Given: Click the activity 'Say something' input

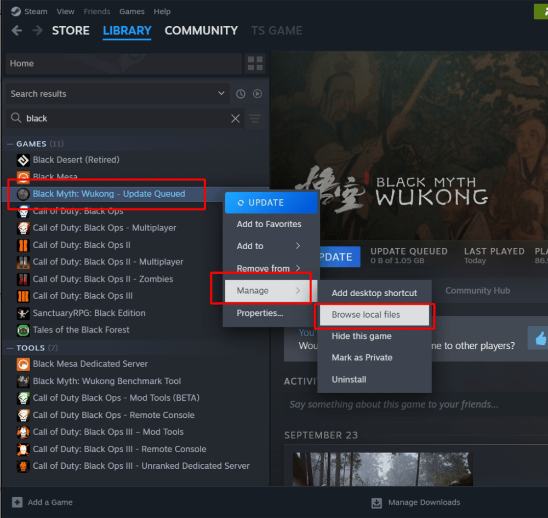Looking at the screenshot, I should 416,405.
